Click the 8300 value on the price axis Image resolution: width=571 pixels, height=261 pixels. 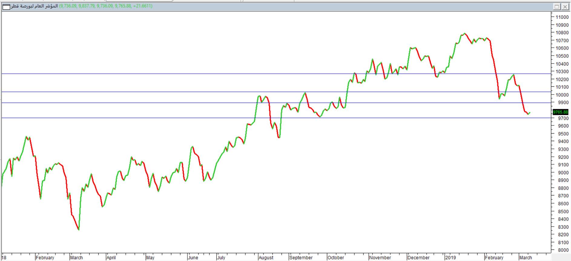(x=563, y=227)
